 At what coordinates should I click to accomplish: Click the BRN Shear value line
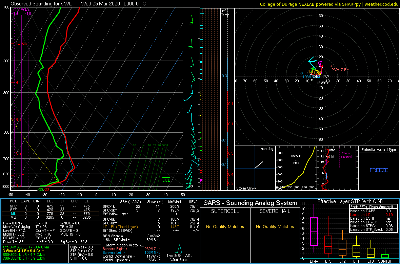click(x=131, y=236)
